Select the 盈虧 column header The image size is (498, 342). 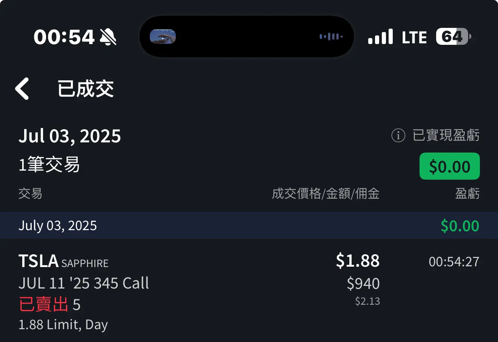(x=467, y=194)
